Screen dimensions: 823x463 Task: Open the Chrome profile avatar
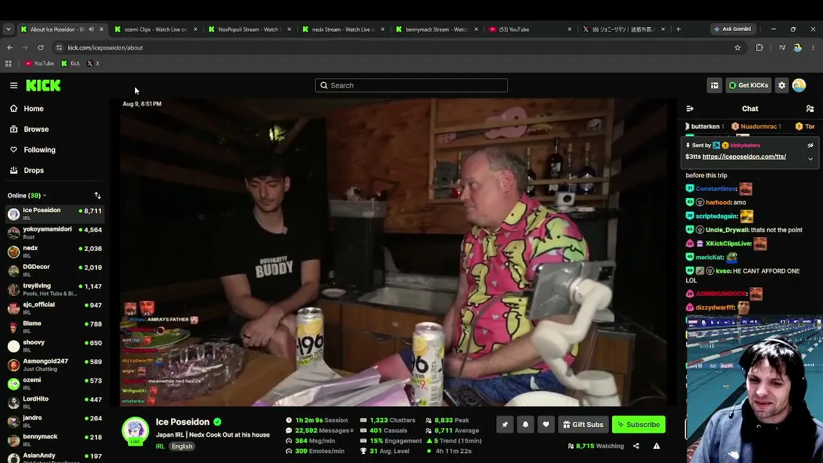(797, 48)
